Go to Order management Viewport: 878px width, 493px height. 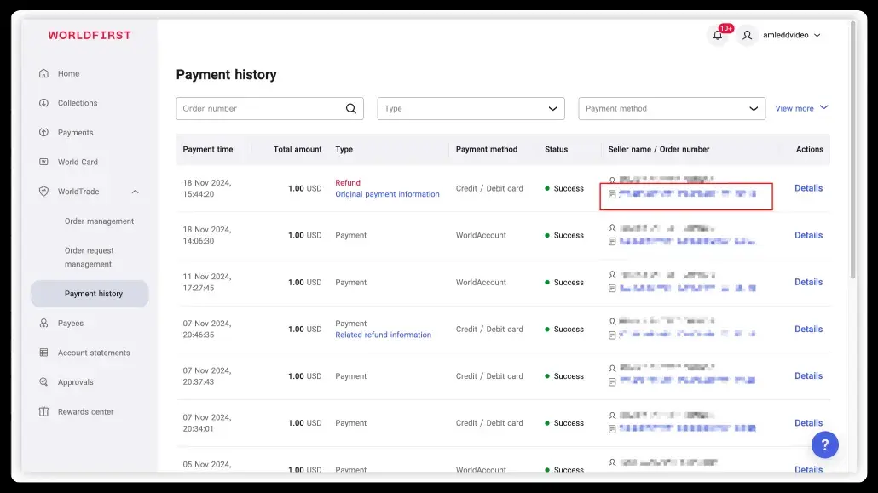pos(99,221)
